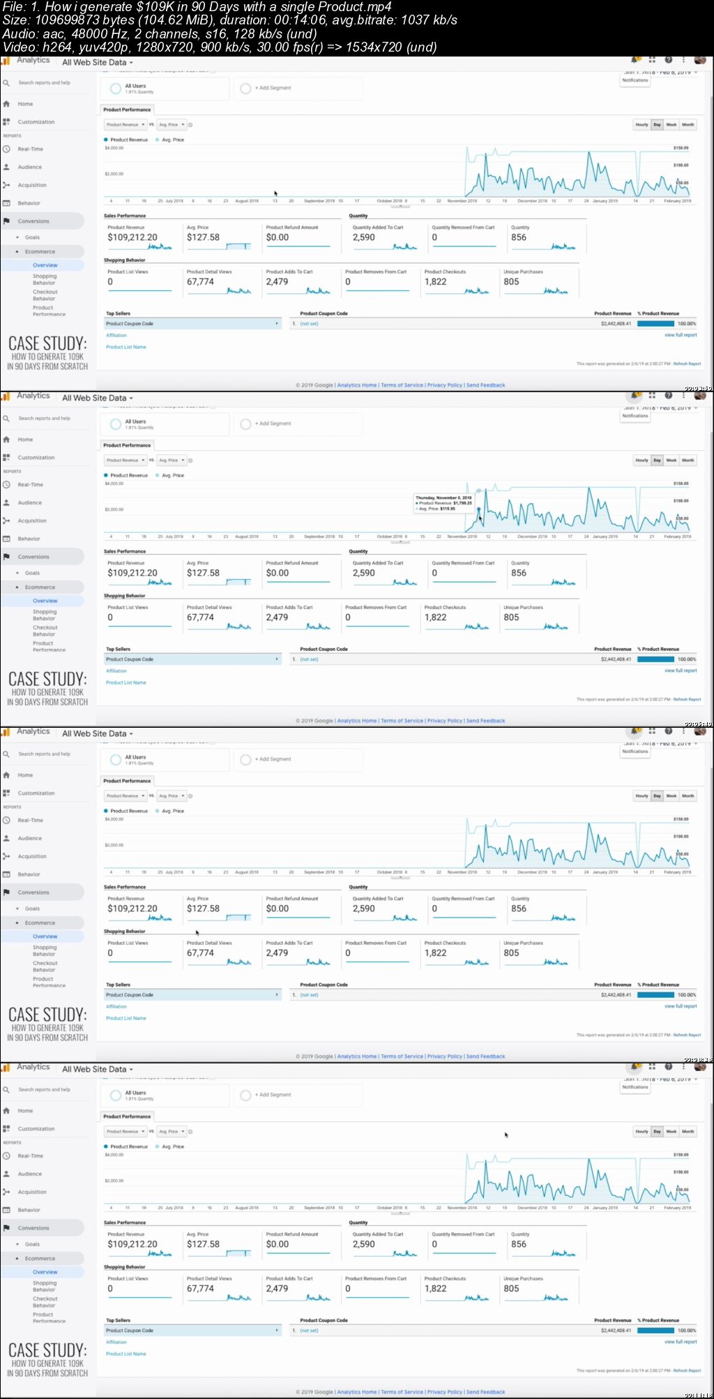Open the Avg. Price metric dropdown, top frame
This screenshot has width=714, height=1399.
point(172,125)
